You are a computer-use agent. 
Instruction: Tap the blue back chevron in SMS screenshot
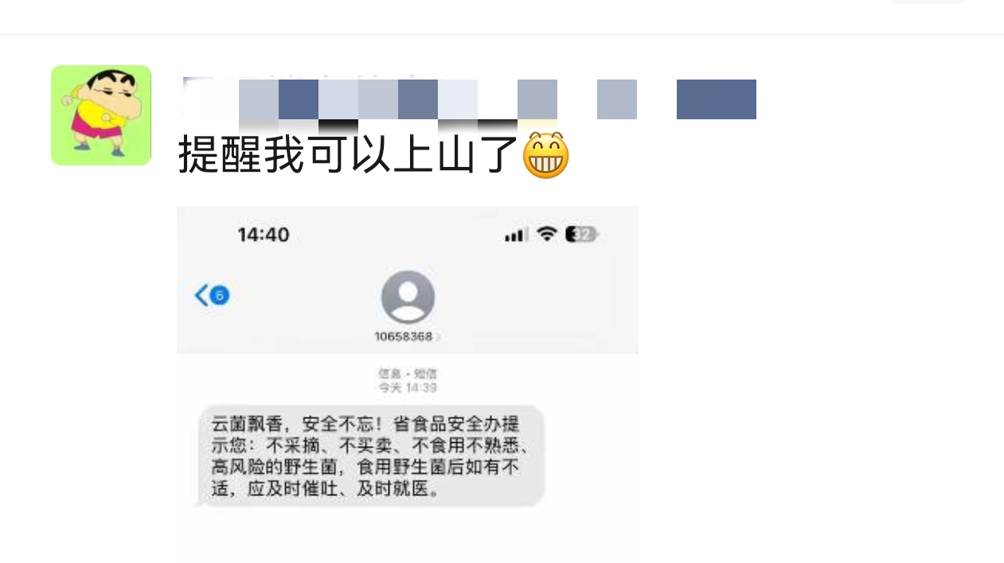tap(201, 296)
